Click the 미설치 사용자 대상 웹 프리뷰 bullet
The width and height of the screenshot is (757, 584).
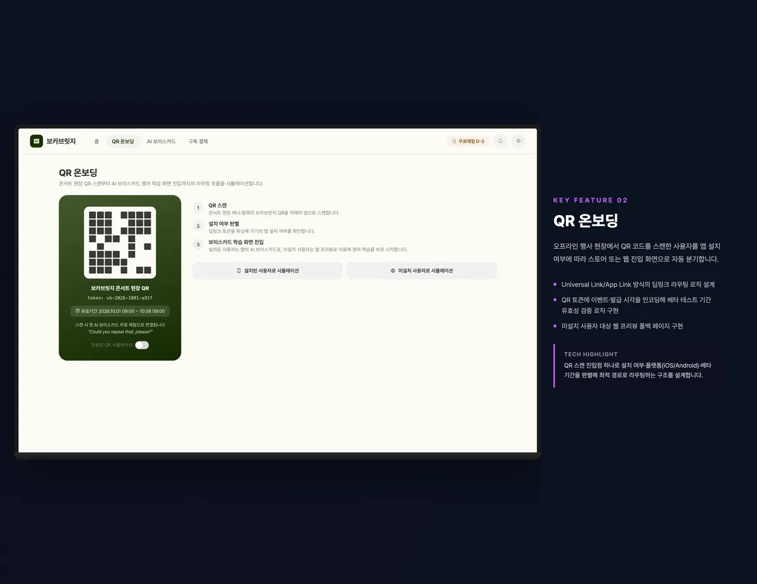click(x=622, y=326)
